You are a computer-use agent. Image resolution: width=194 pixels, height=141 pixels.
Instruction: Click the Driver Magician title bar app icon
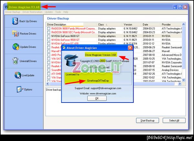[x=6, y=7]
